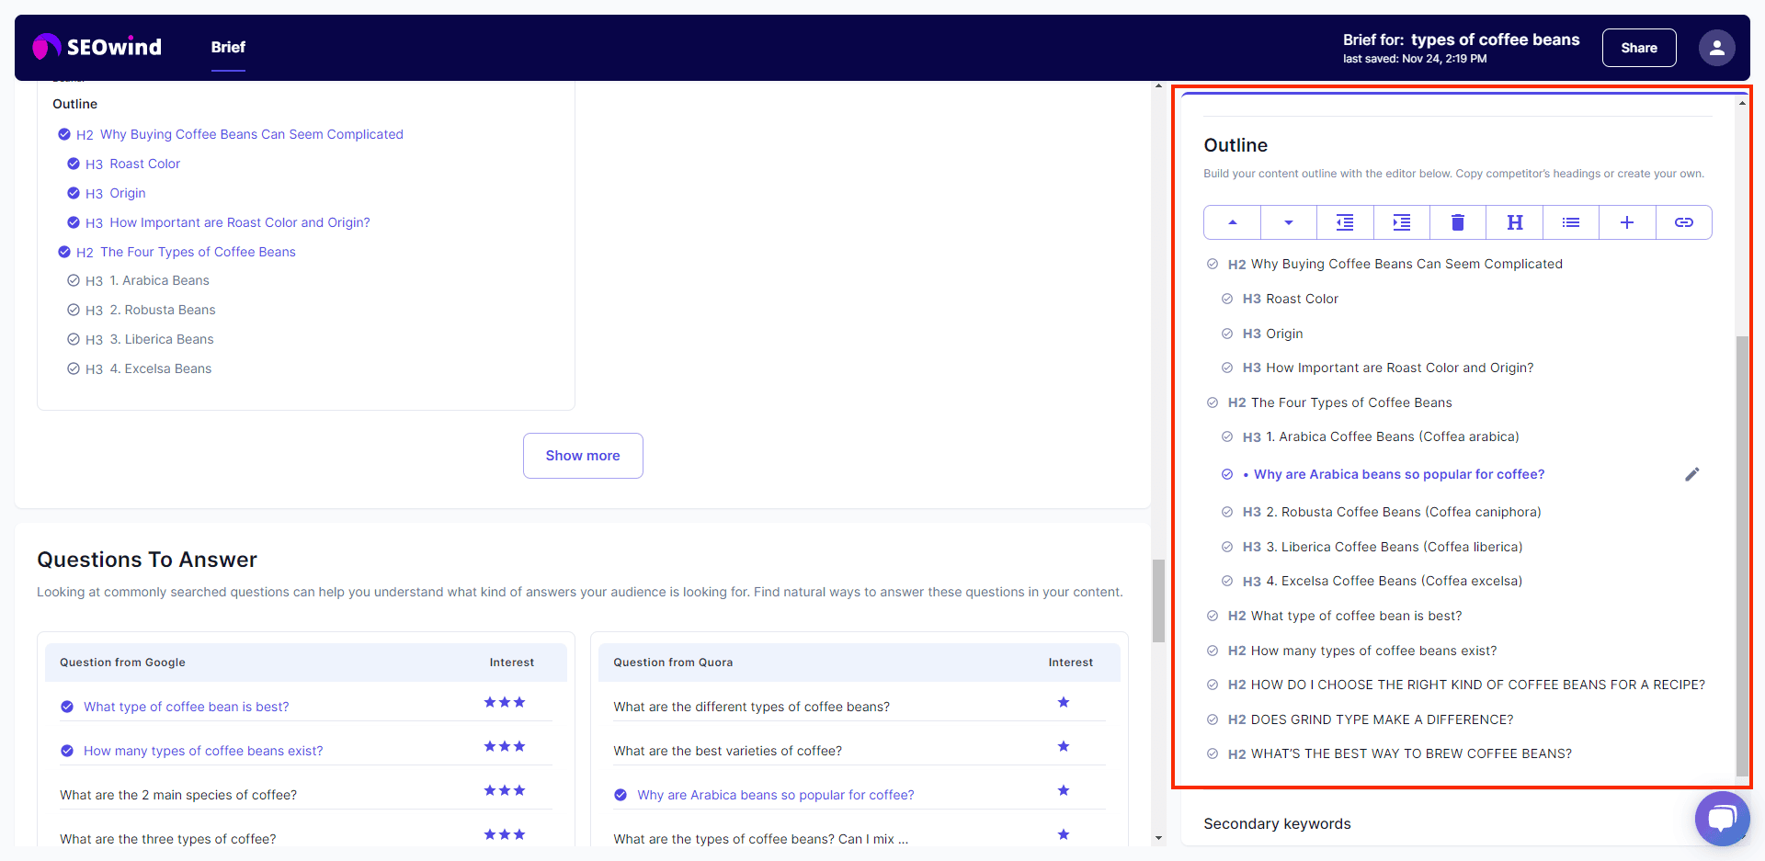Select the delete heading trash icon
The width and height of the screenshot is (1765, 861).
1457,222
